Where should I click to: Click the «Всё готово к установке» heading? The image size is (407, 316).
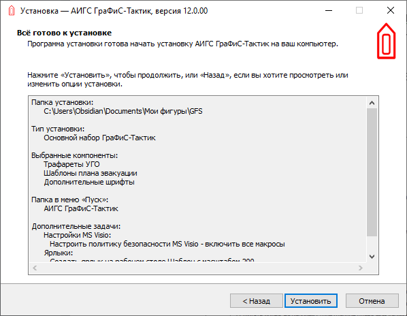[64, 33]
